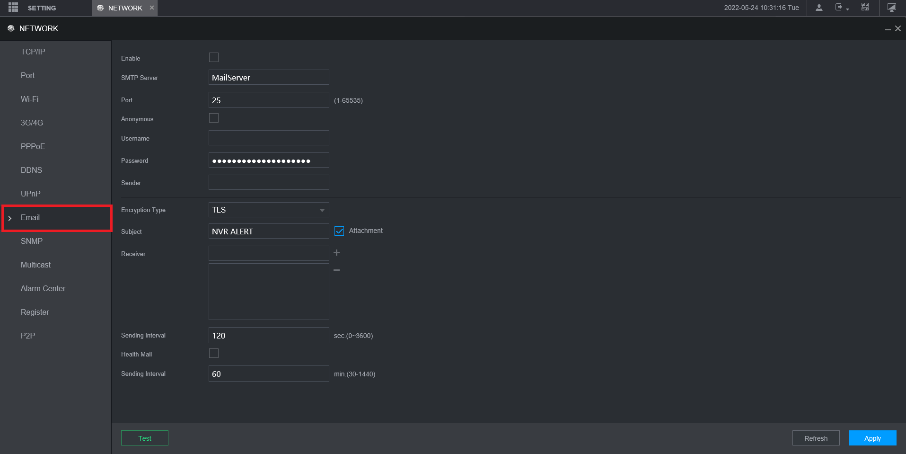Open the Encryption Type dropdown
The height and width of the screenshot is (454, 906).
[268, 210]
